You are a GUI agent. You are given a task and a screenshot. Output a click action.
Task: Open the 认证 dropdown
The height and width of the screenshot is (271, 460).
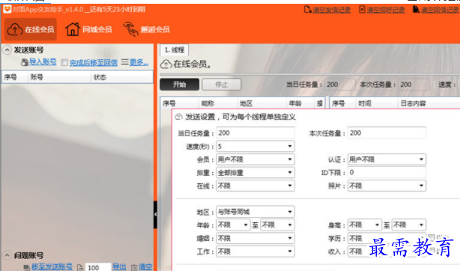click(x=387, y=159)
